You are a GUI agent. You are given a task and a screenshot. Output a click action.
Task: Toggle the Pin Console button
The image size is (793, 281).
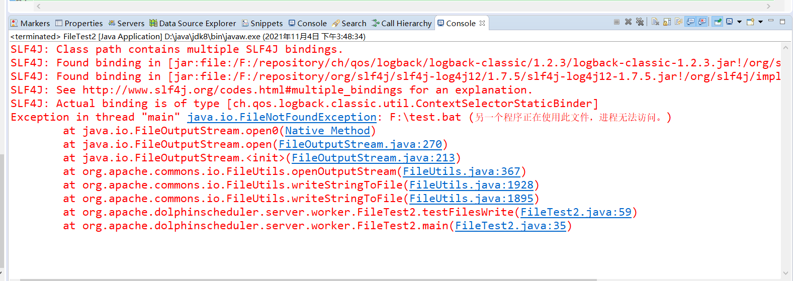[x=718, y=22]
